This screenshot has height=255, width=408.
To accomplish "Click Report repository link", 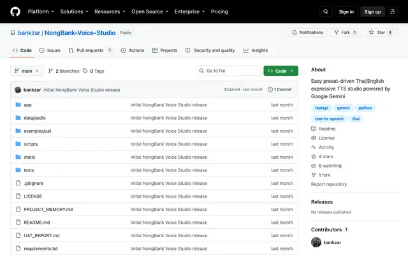I will [329, 184].
